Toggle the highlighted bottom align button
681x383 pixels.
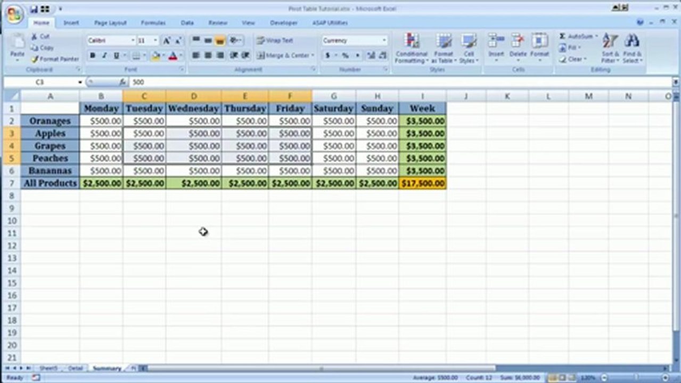click(220, 40)
